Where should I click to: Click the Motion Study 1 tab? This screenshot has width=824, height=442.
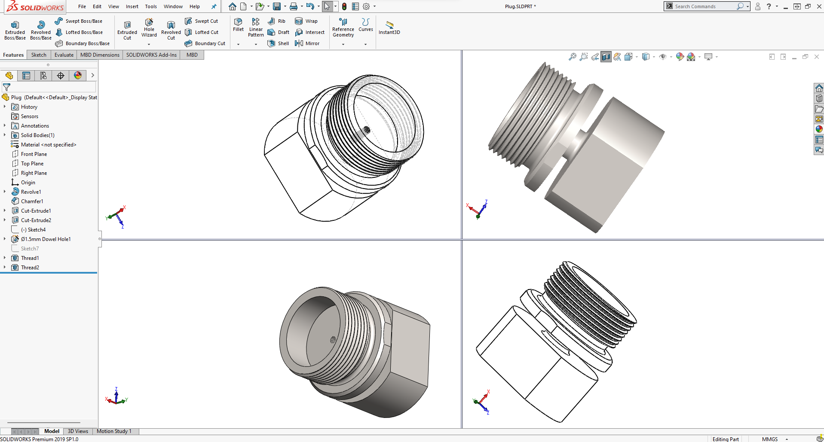(114, 431)
